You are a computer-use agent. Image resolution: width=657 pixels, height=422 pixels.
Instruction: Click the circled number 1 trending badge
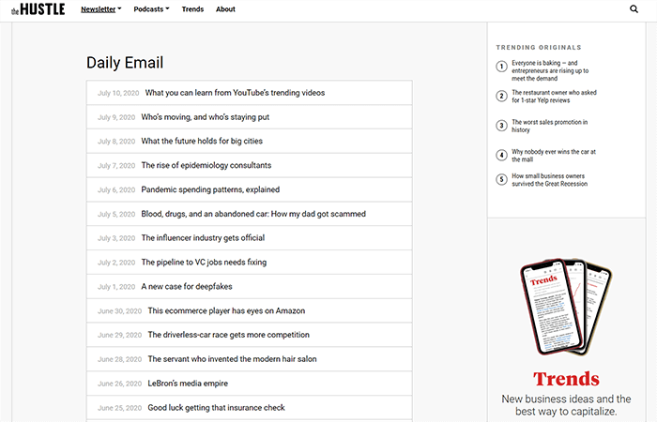tap(501, 67)
